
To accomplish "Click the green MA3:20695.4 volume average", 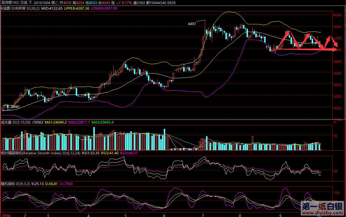I will tap(103, 122).
